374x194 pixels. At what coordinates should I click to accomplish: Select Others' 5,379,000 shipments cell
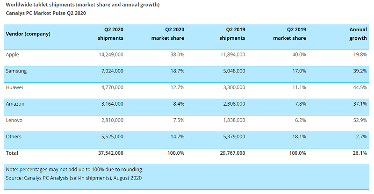click(x=234, y=137)
